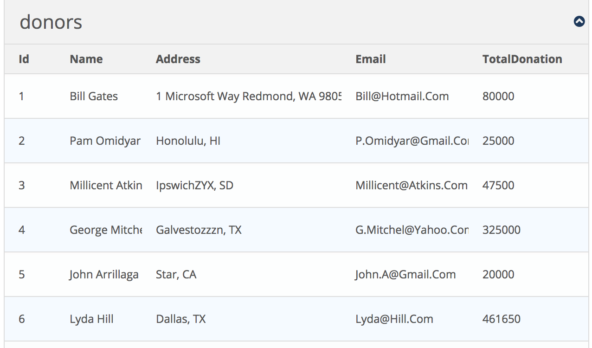Select the 325000 donation cell
Screen dimensions: 592x348
[x=501, y=230]
